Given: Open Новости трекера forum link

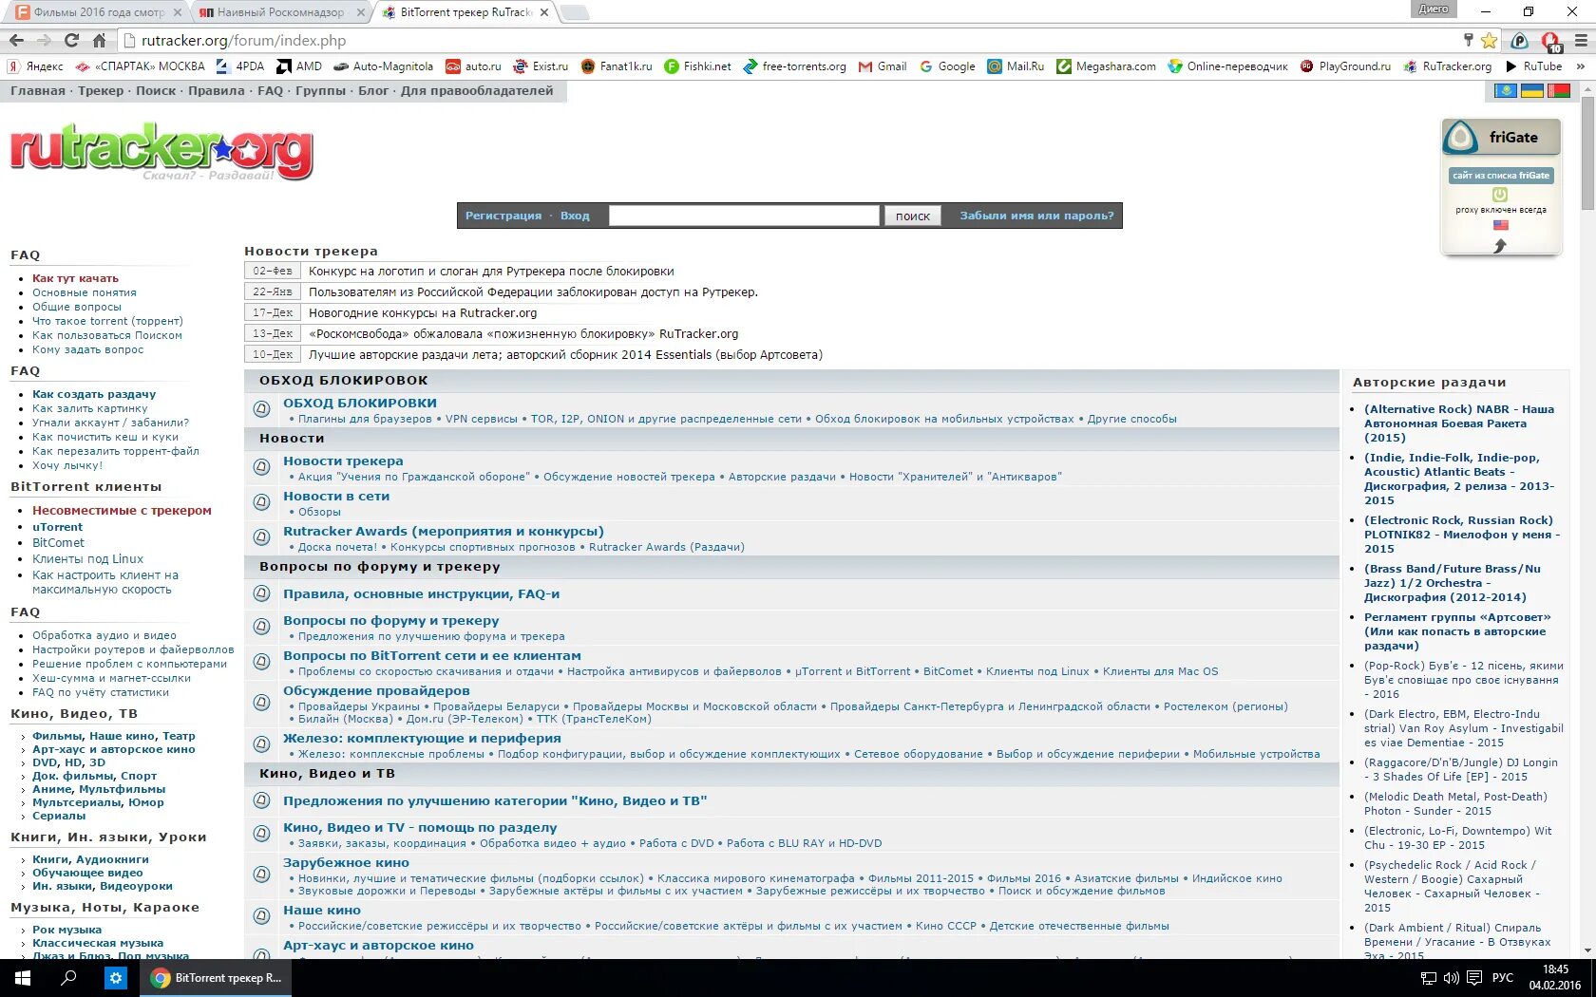Looking at the screenshot, I should 343,461.
